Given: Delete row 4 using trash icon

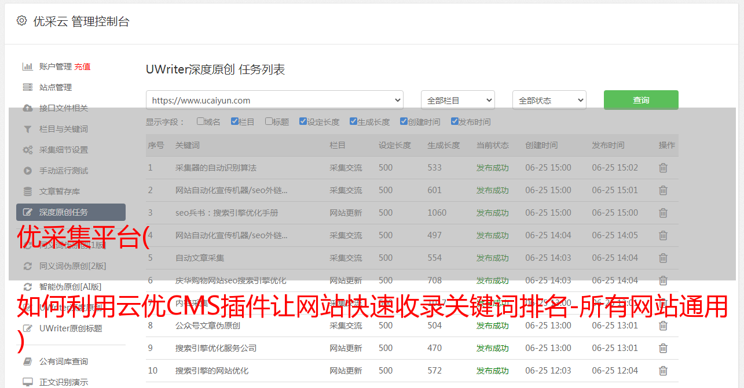Looking at the screenshot, I should pyautogui.click(x=663, y=235).
